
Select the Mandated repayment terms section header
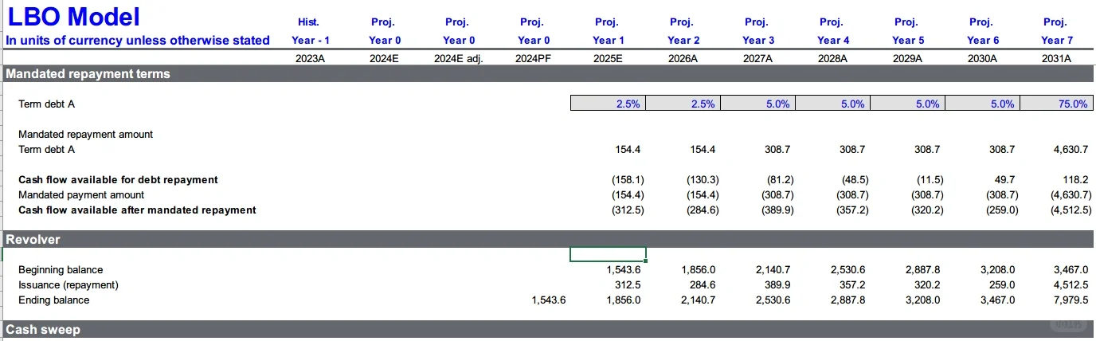pos(88,74)
